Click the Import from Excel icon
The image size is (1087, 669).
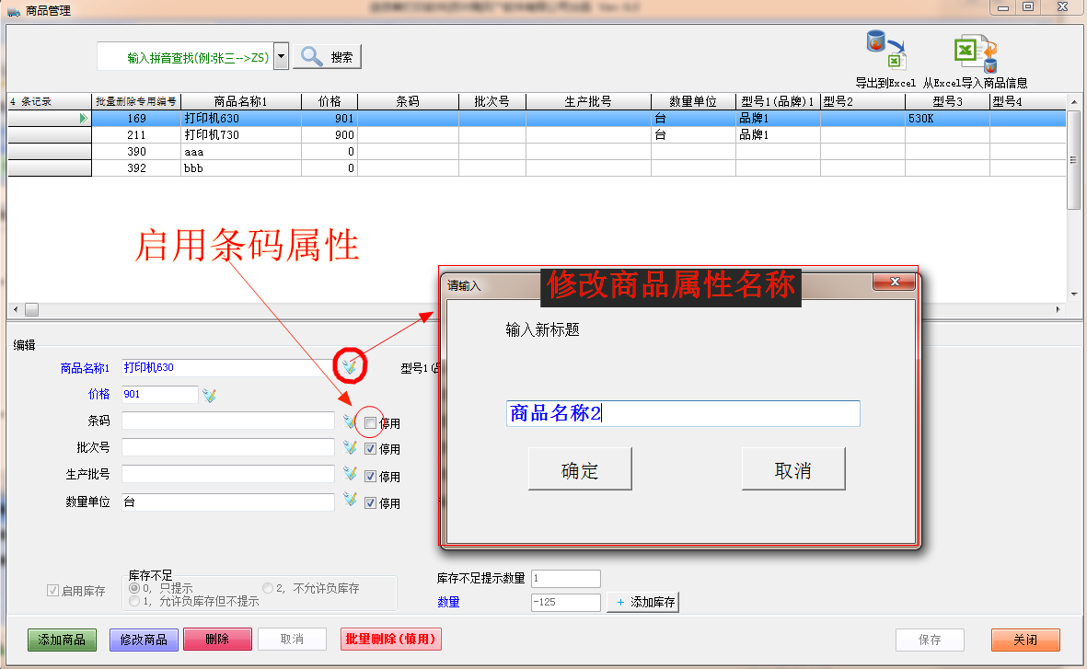[975, 52]
